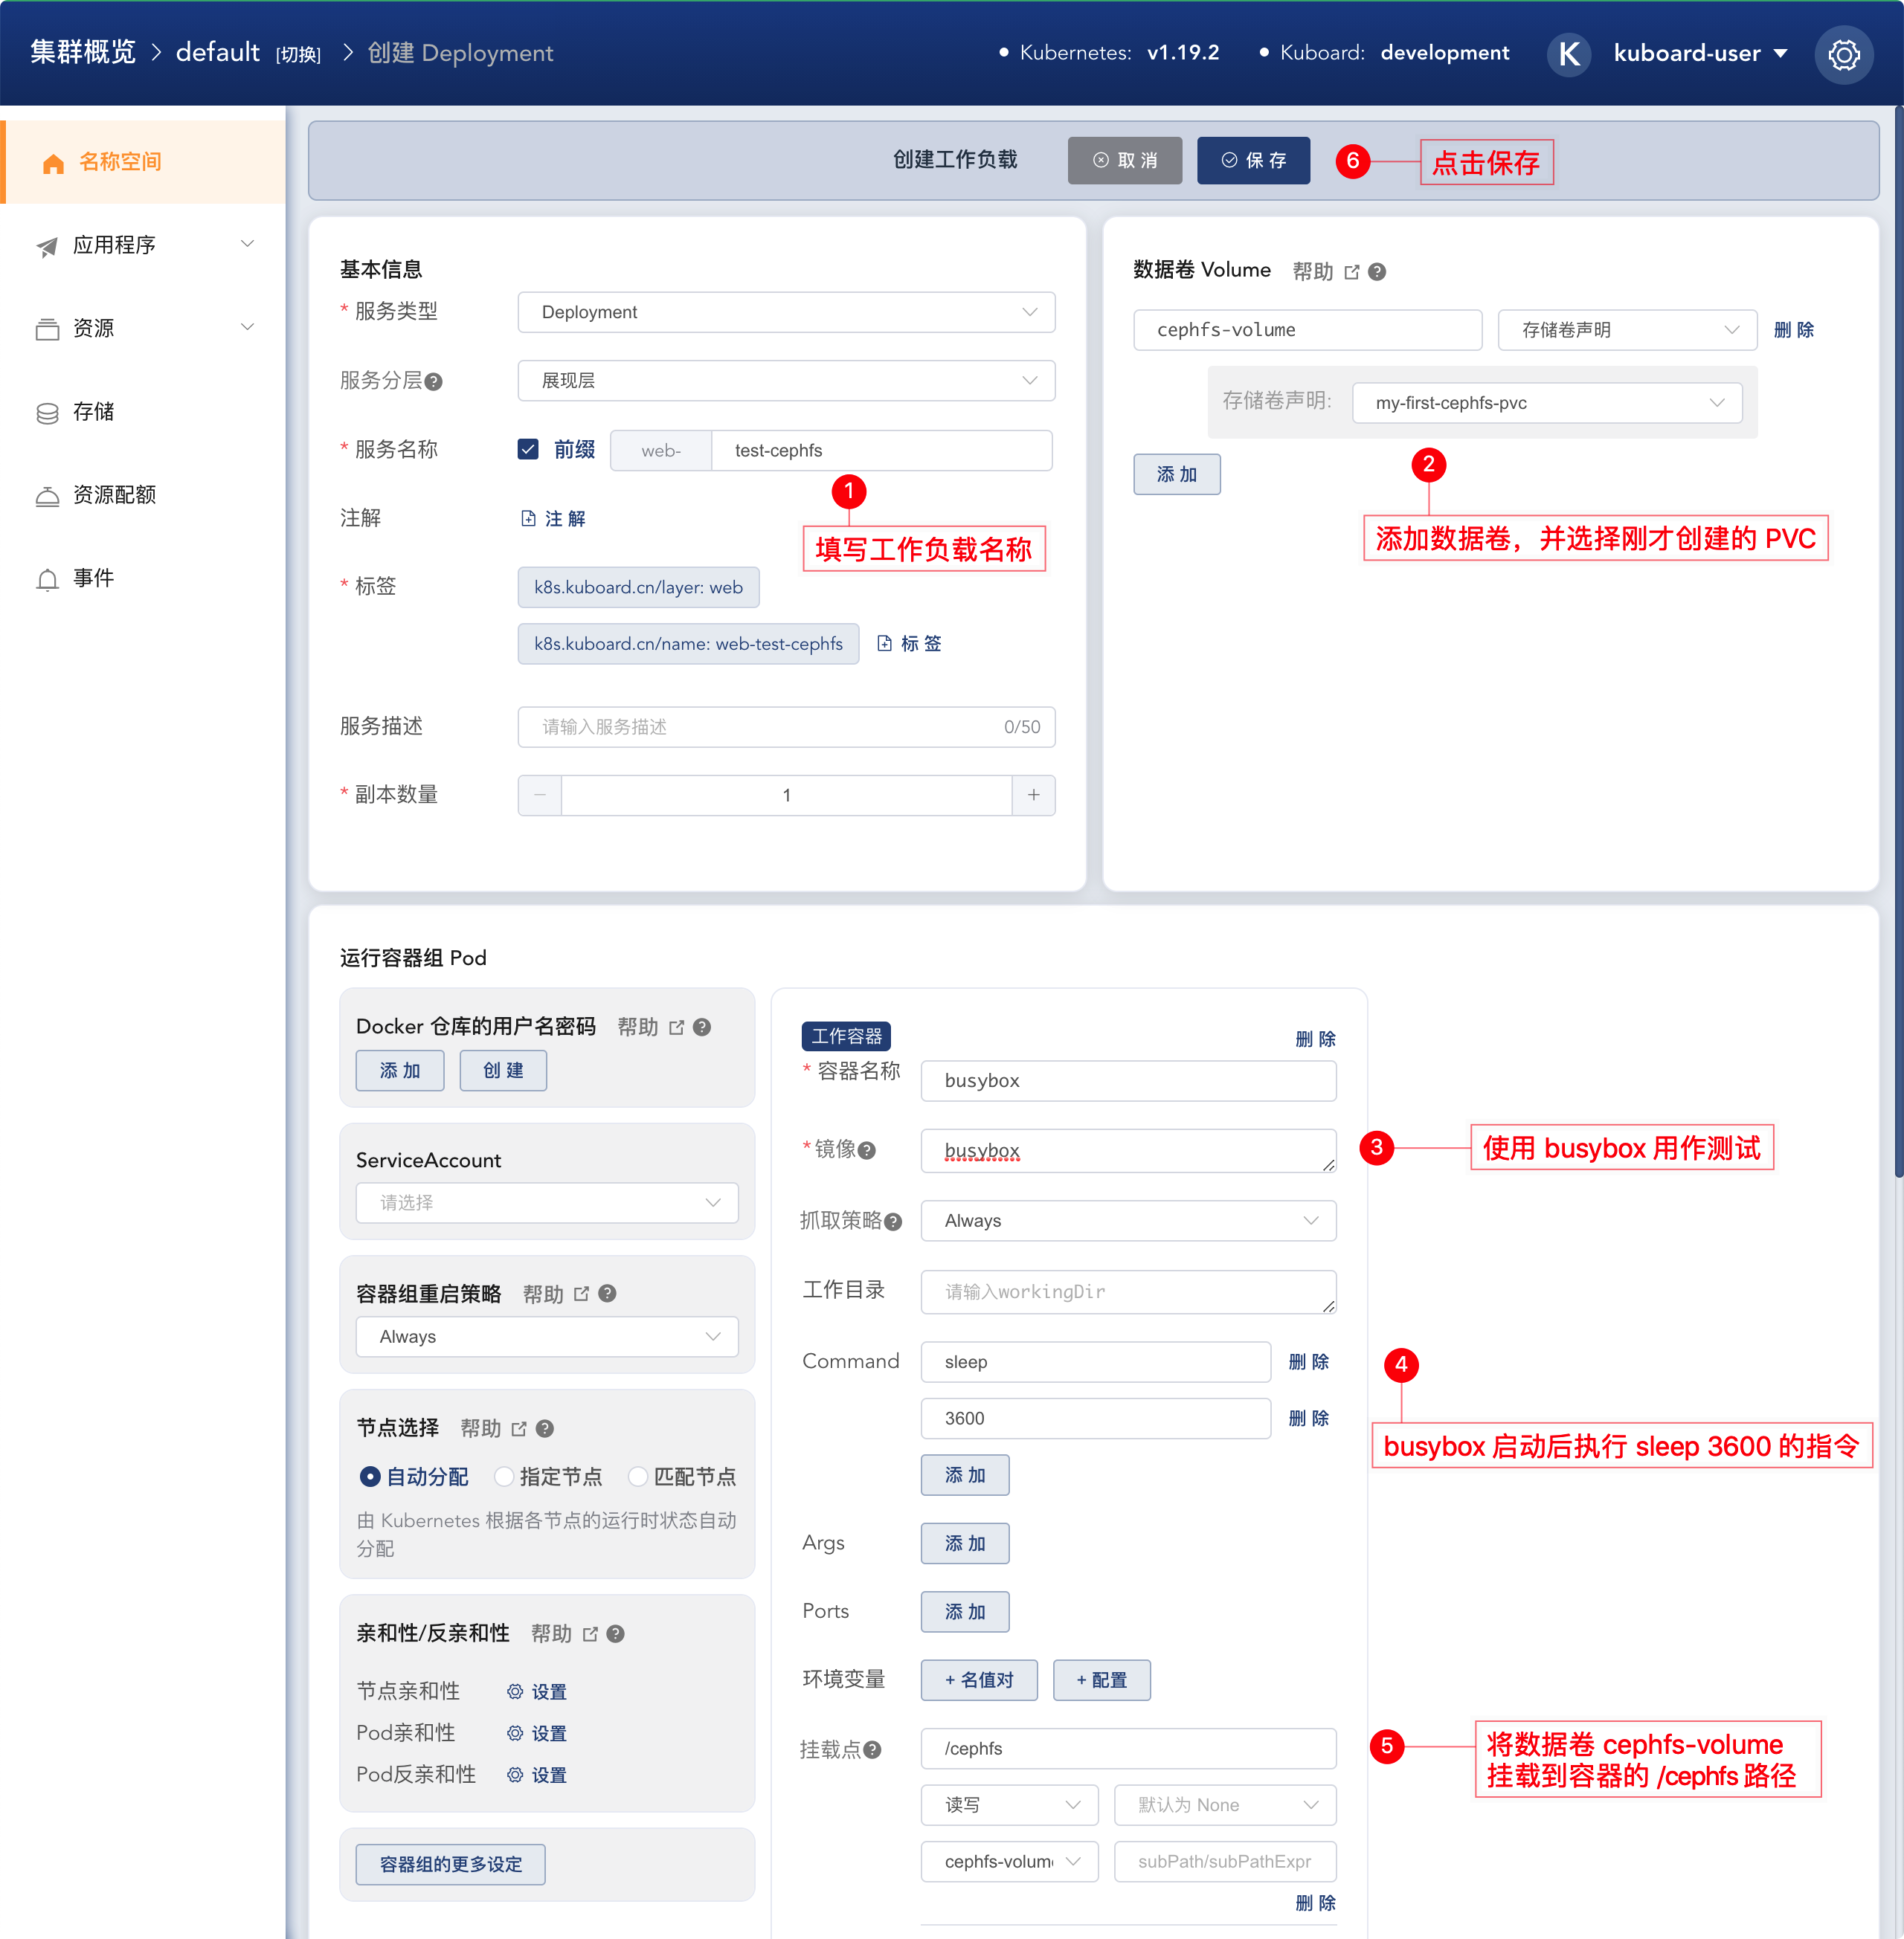This screenshot has height=1939, width=1904.
Task: Increase replica count with plus stepper
Action: click(x=1033, y=796)
